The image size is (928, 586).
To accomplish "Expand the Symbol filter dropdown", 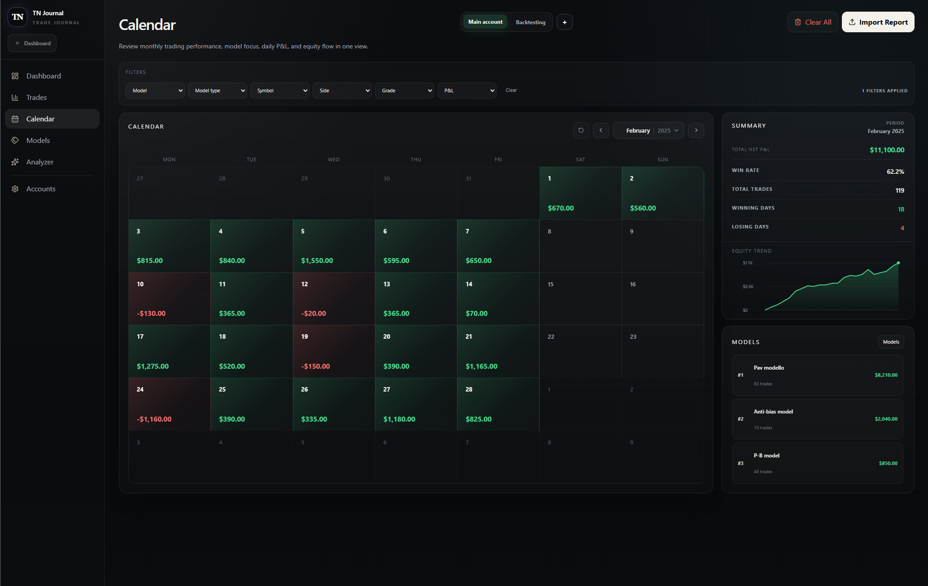I will point(280,90).
